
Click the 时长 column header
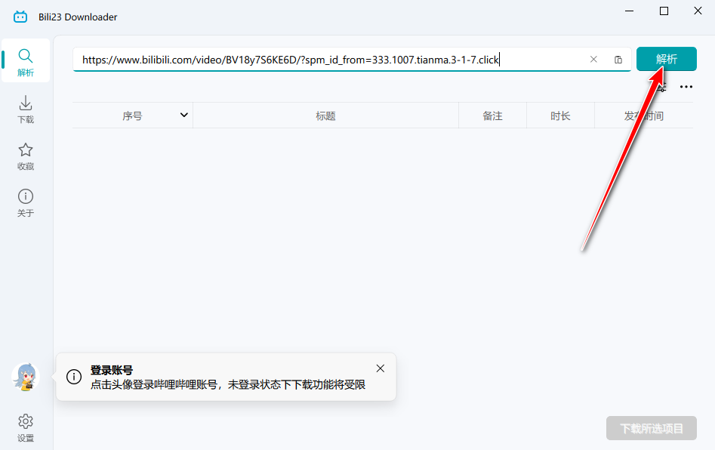coord(560,116)
